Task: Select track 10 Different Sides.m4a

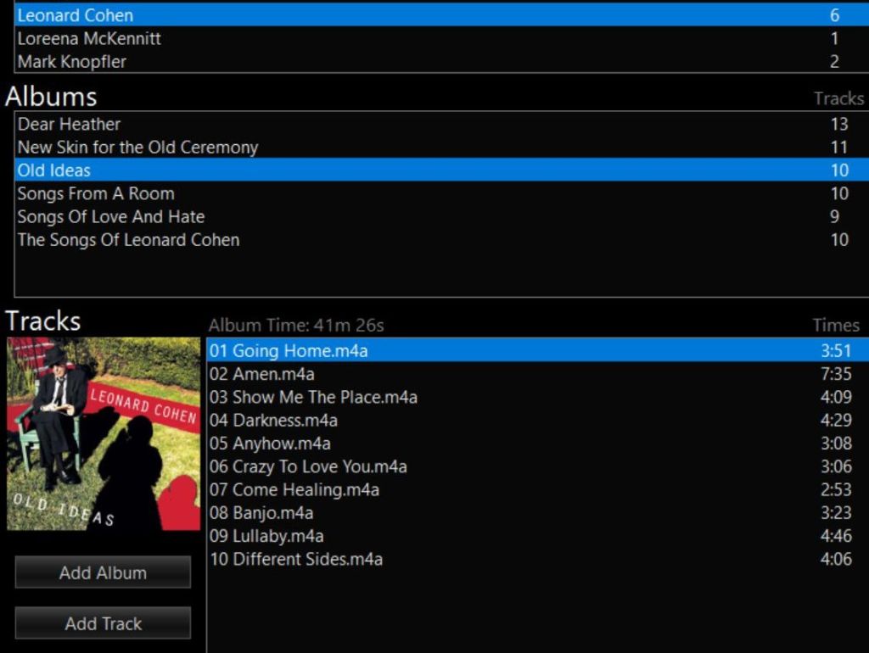Action: (296, 559)
